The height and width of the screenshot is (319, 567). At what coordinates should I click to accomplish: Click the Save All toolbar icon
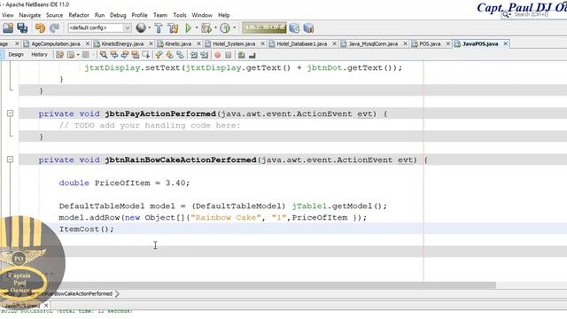point(22,27)
